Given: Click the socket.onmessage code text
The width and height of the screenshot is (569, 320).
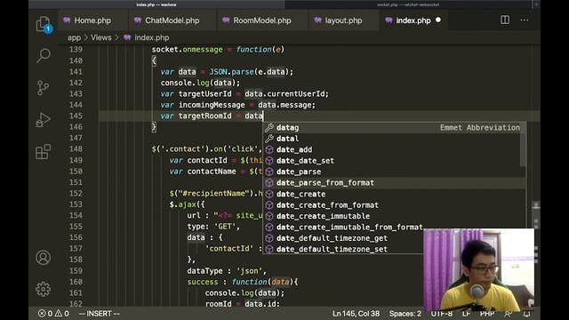Looking at the screenshot, I should [188, 50].
